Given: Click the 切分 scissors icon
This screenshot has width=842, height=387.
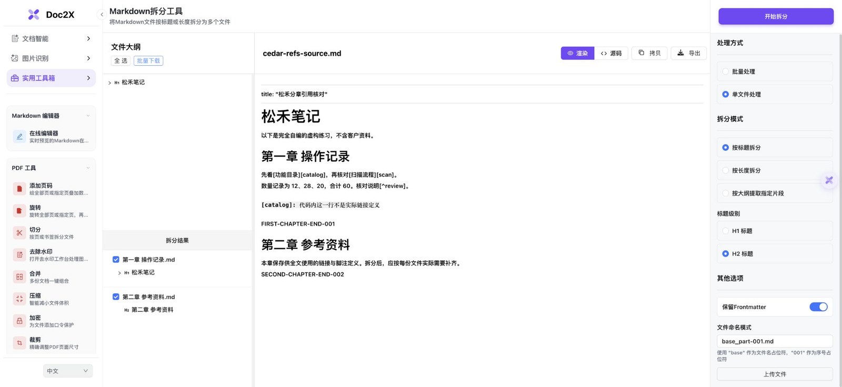Looking at the screenshot, I should pos(19,233).
